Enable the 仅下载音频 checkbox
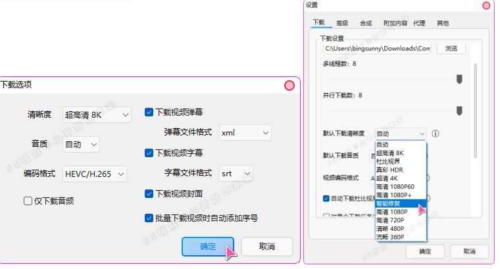The height and width of the screenshot is (269, 500). [28, 201]
